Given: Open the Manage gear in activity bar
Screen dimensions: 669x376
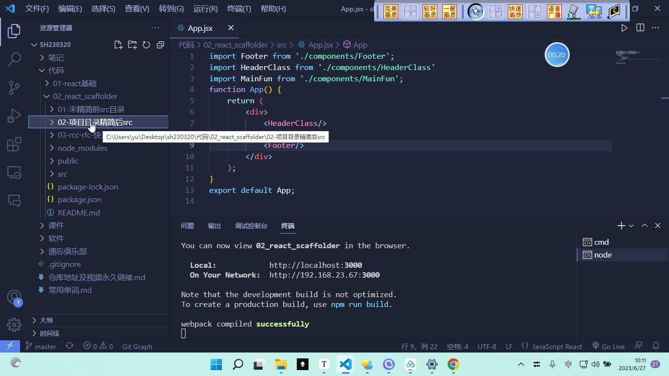Looking at the screenshot, I should (14, 325).
